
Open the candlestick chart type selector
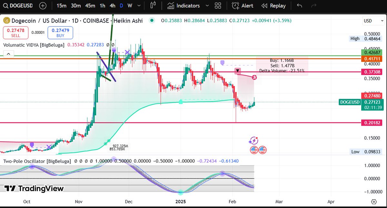pyautogui.click(x=153, y=6)
